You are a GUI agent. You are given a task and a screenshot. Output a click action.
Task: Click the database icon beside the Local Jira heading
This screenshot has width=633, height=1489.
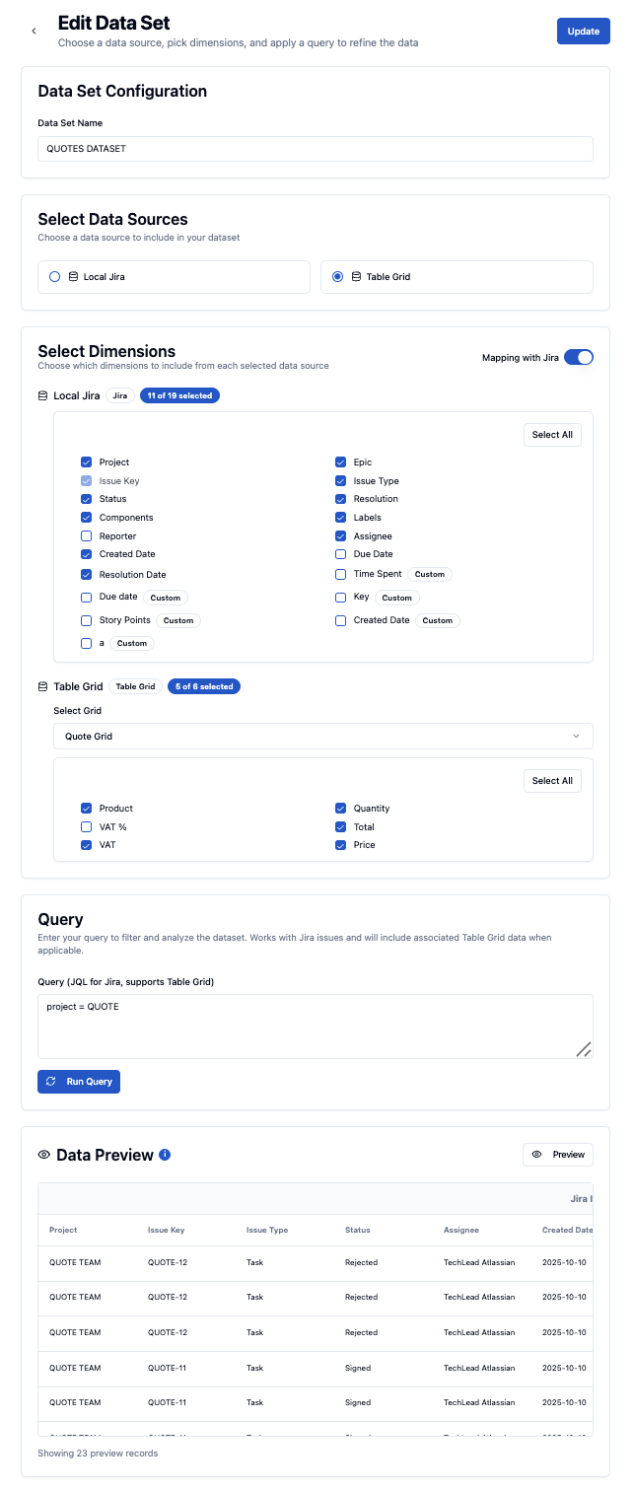pos(42,395)
